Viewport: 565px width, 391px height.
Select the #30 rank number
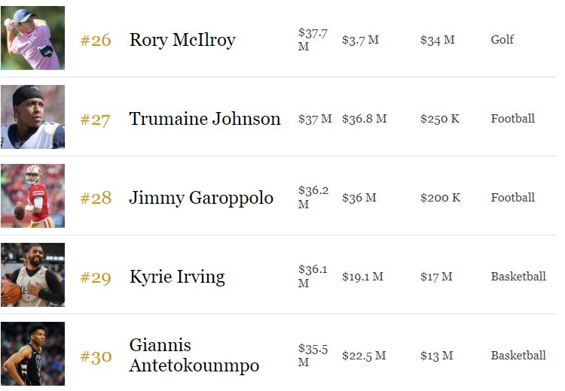pos(96,356)
